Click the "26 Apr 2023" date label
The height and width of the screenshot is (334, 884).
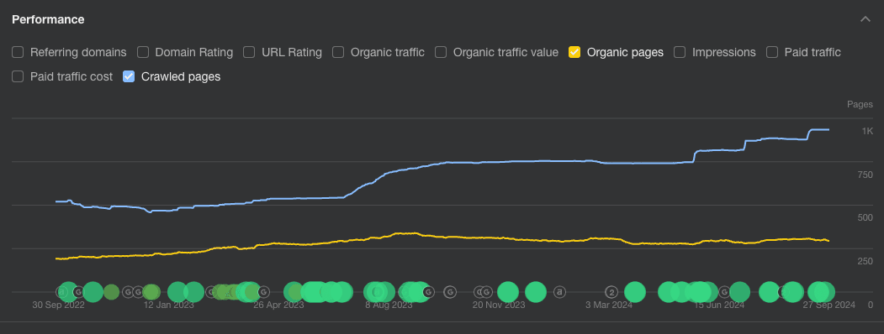point(278,305)
